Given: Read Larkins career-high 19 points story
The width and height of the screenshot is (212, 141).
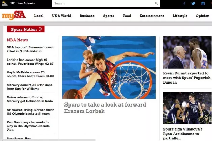Looking at the screenshot, I should click(30, 62).
